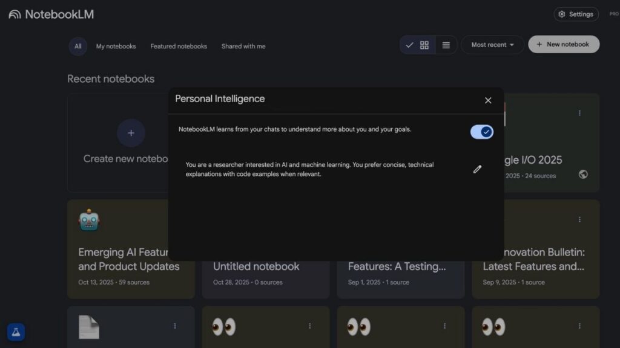The height and width of the screenshot is (348, 620).
Task: Click the New notebook button
Action: tap(564, 44)
